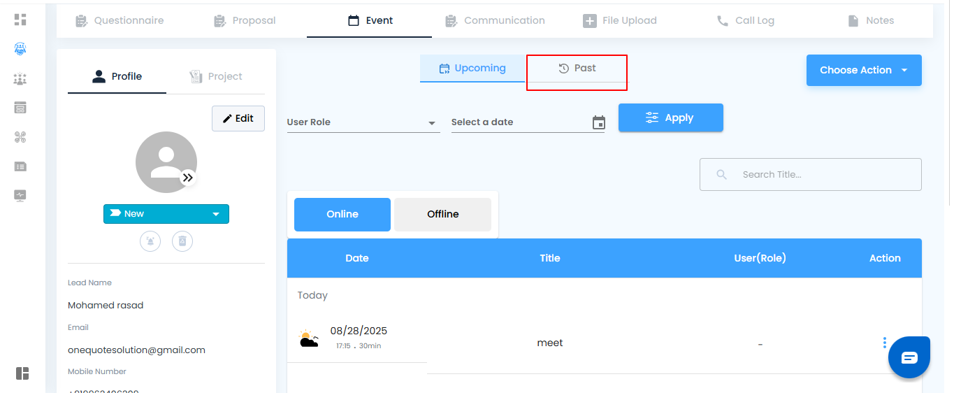The width and height of the screenshot is (954, 393).
Task: Switch to the Past events tab
Action: [577, 69]
